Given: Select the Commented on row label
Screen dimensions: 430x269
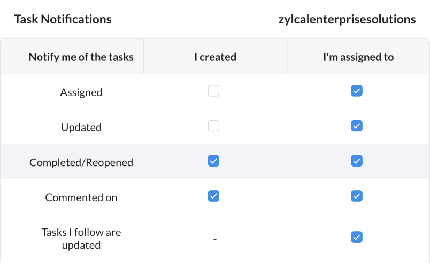Looking at the screenshot, I should pos(81,197).
